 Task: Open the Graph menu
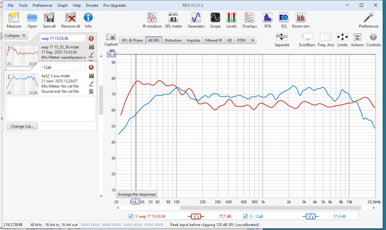pos(62,5)
